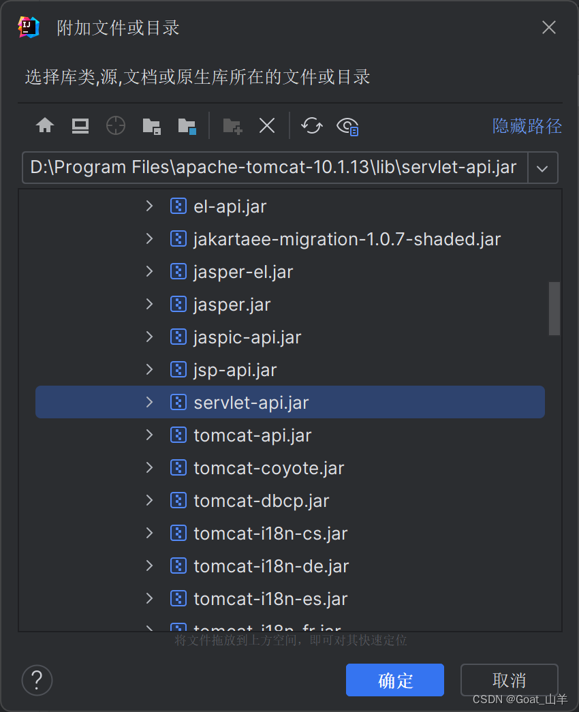Click the jsp-api.jar archive icon
This screenshot has height=712, width=579.
pos(178,369)
